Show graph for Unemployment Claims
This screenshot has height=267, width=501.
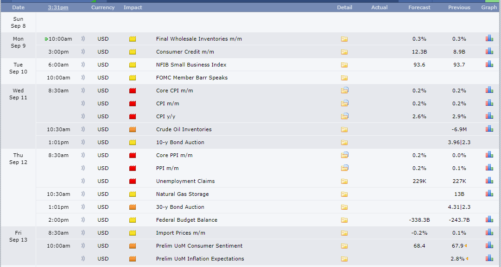point(489,180)
